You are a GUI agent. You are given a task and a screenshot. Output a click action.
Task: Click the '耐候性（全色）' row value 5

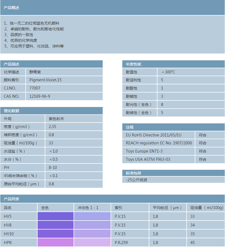[162, 113]
